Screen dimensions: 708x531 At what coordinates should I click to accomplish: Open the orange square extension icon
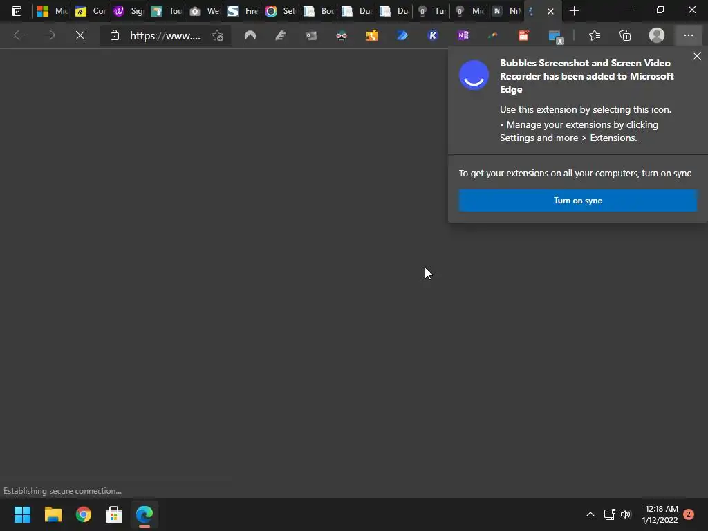371,35
